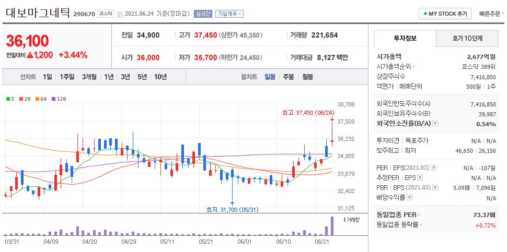
Task: Select 월봉 monthly candle chart
Action: [x=307, y=77]
